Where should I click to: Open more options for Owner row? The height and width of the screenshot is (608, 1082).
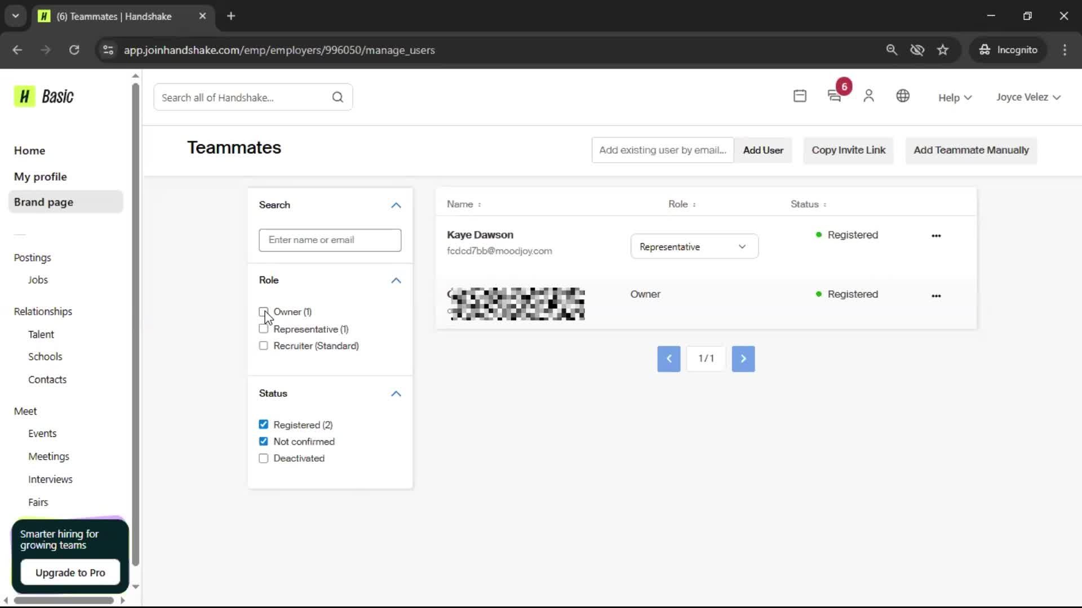936,296
